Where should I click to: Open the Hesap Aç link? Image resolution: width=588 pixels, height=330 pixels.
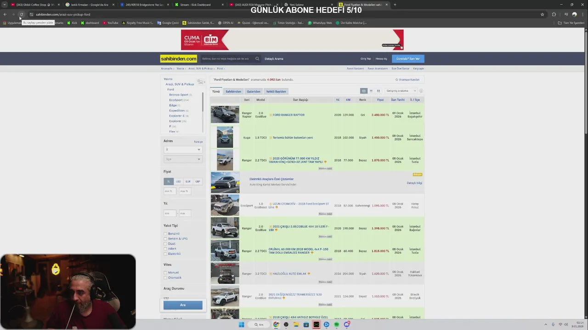pos(381,59)
